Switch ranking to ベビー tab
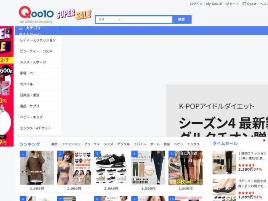 pyautogui.click(x=178, y=144)
